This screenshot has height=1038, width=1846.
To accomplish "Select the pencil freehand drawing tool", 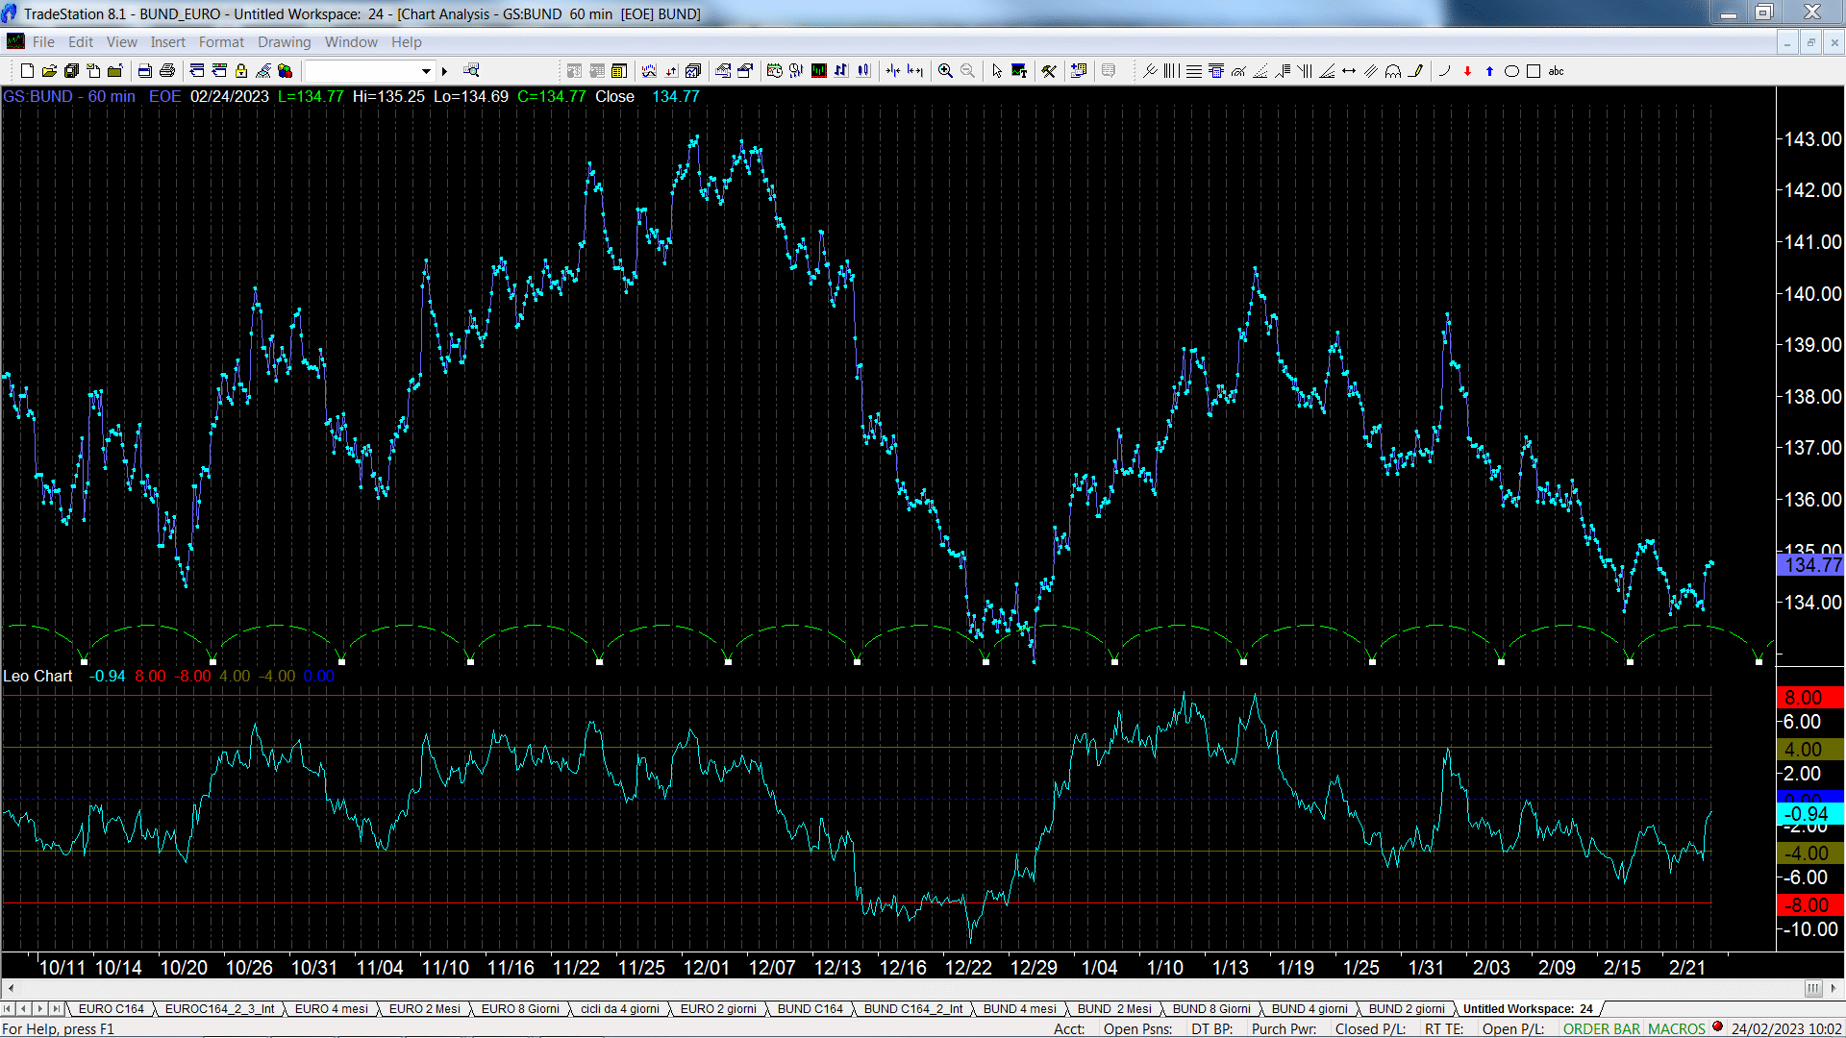I will coord(1415,71).
